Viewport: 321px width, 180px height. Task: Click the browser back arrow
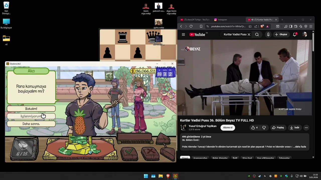181,26
